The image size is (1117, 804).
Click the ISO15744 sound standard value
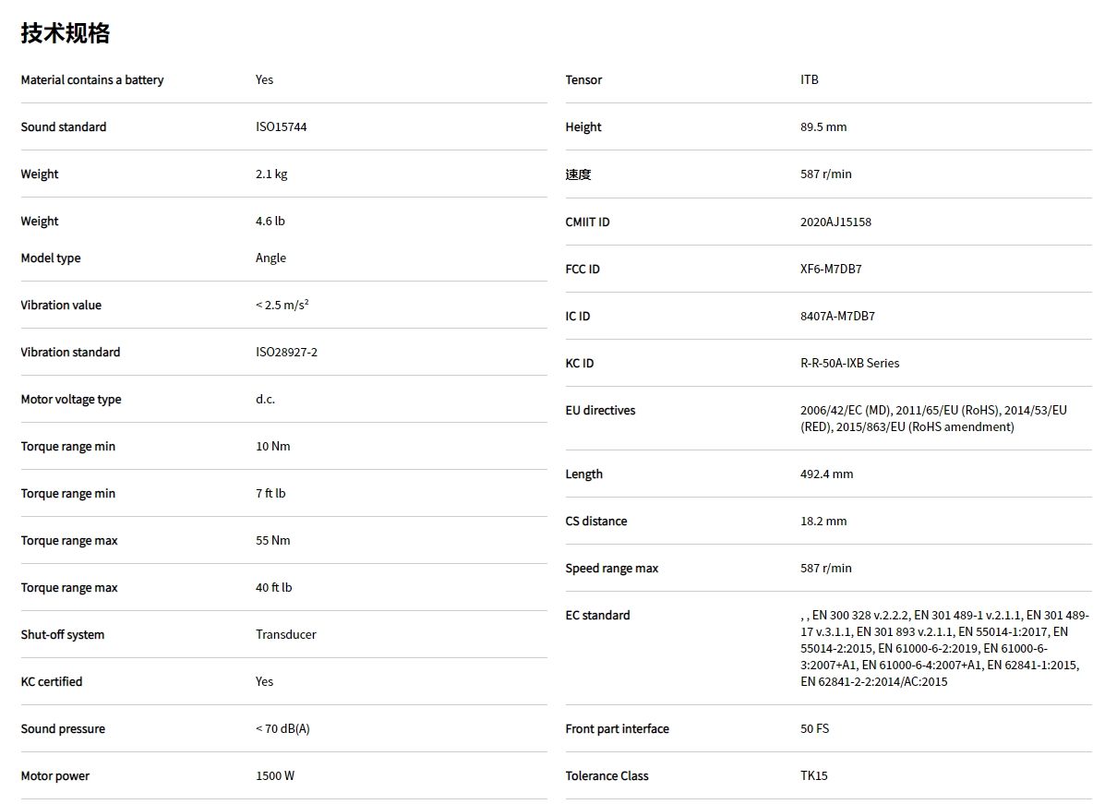pyautogui.click(x=281, y=127)
